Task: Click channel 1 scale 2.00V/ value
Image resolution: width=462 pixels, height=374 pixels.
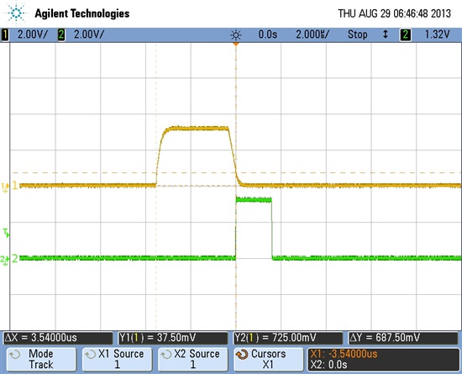Action: [x=32, y=34]
